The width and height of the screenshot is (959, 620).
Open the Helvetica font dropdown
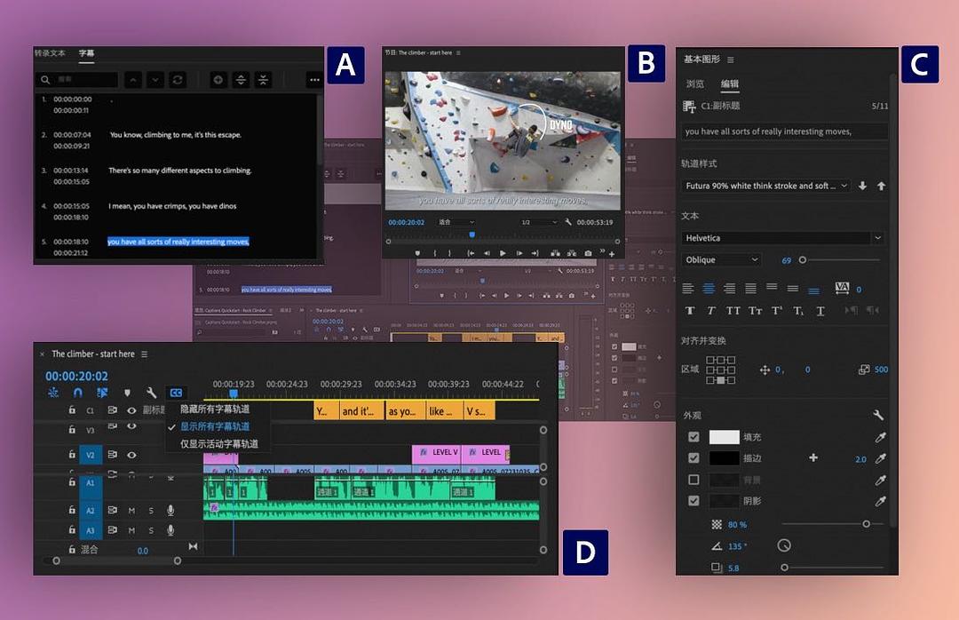pos(783,238)
